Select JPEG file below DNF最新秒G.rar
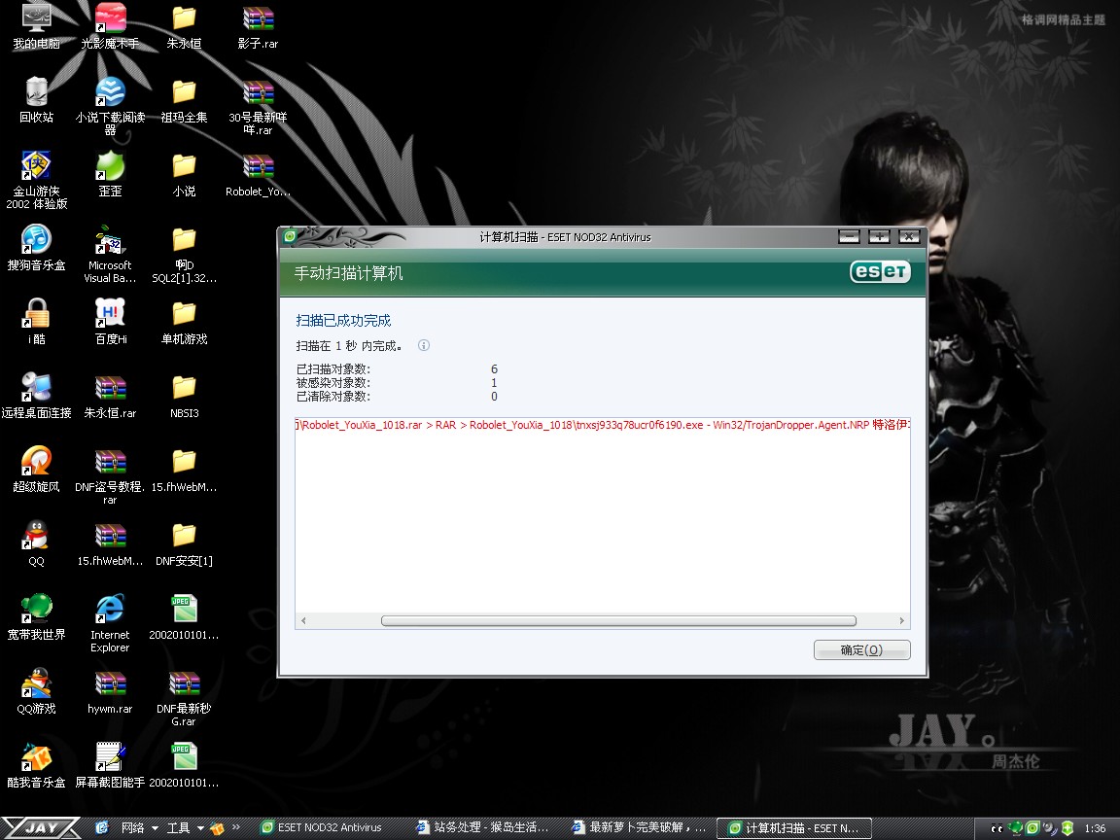 coord(184,764)
